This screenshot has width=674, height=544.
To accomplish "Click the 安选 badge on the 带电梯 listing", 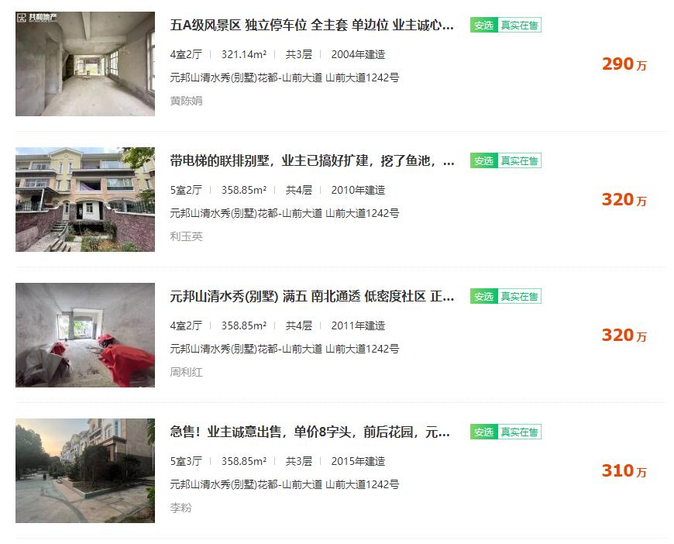I will 483,161.
